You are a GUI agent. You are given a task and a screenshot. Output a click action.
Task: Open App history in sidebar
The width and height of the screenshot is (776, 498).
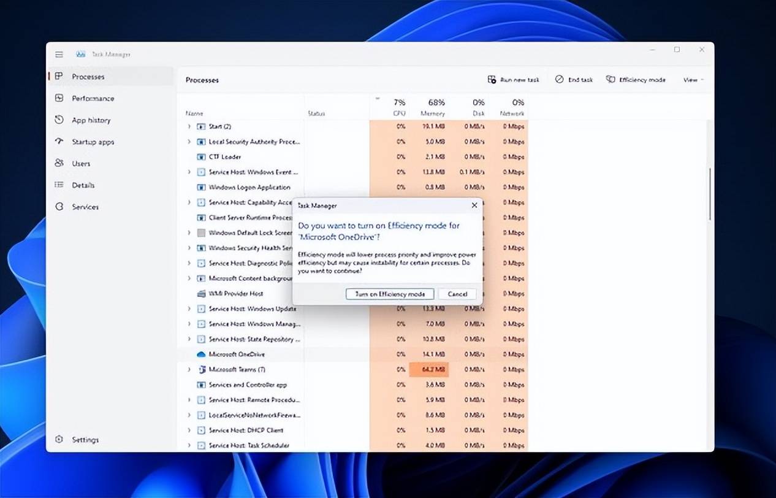91,120
